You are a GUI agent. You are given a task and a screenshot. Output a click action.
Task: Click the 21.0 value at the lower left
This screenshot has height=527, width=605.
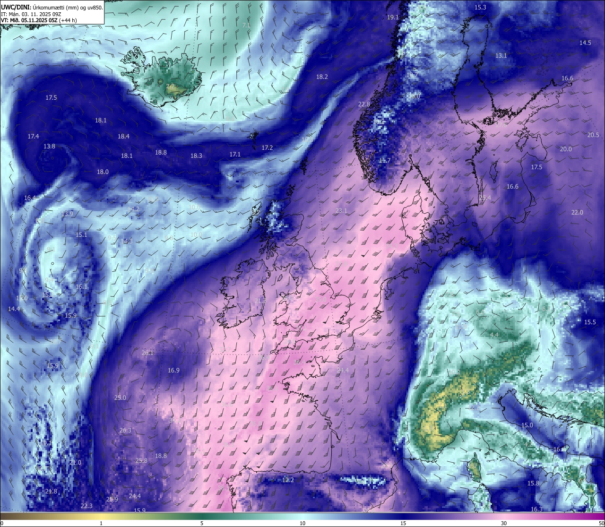pos(75,462)
